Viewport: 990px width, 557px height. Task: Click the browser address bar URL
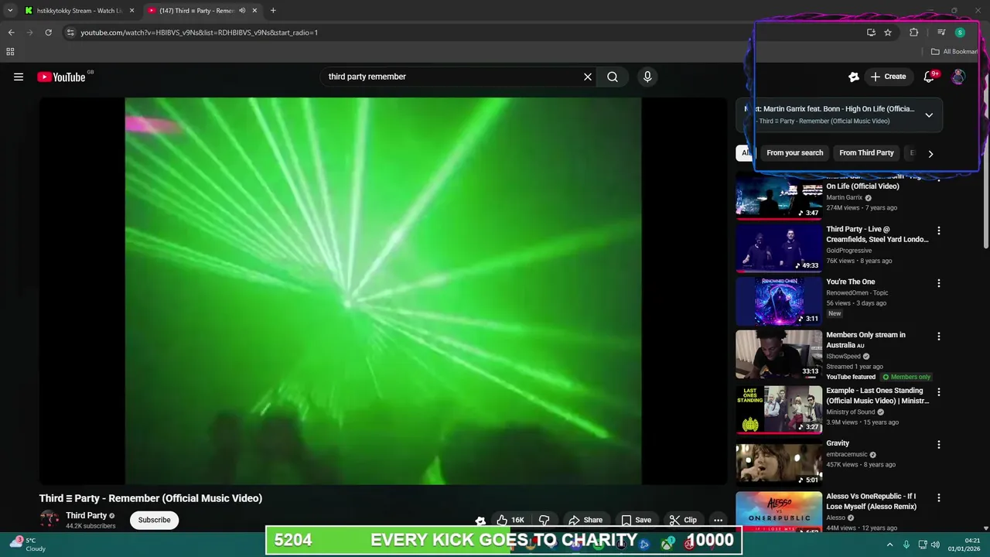point(200,32)
